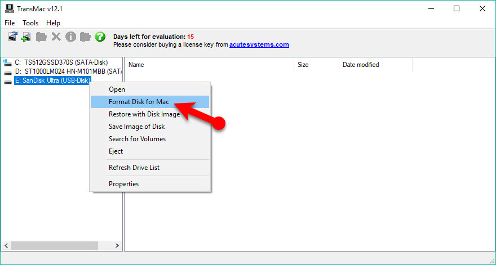Sort by the Date modified column header
The height and width of the screenshot is (265, 496).
(376, 65)
